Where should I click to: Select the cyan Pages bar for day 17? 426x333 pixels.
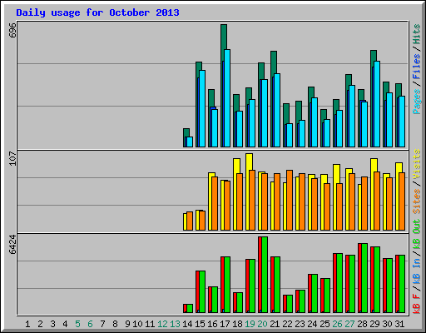pyautogui.click(x=227, y=98)
